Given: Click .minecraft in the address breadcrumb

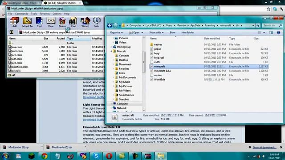Looking at the screenshot, I should (x=225, y=25).
